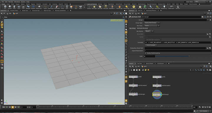Screen dimensions: 212x113
Task: Open the Group field dropdown arrow
Action: [208, 20]
